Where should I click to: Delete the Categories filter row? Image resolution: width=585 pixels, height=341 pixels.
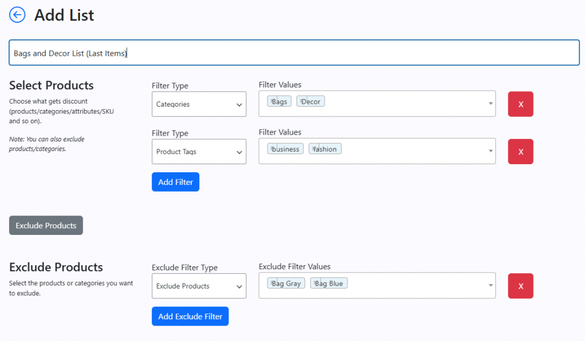(x=520, y=104)
